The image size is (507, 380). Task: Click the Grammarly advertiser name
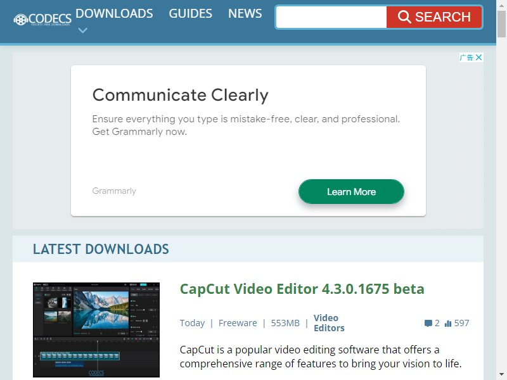114,191
